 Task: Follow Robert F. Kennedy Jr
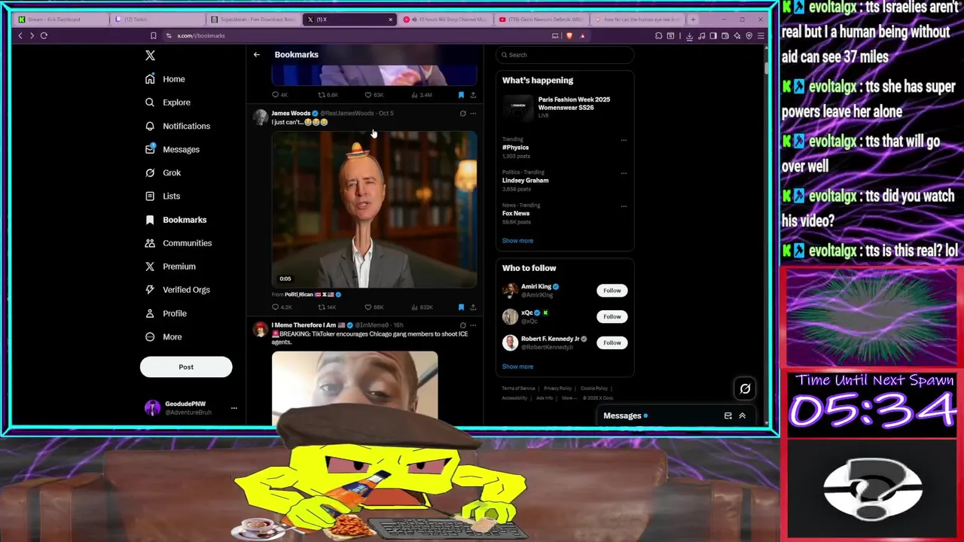pyautogui.click(x=612, y=343)
